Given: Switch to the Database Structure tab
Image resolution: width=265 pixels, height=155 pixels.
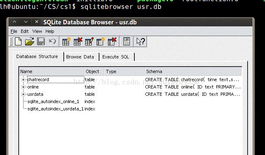Looking at the screenshot, I should pos(37,56).
